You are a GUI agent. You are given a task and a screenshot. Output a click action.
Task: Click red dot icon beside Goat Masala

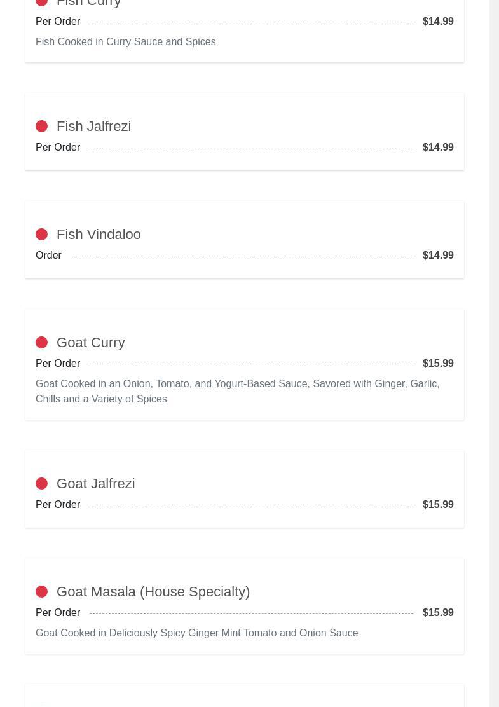(41, 592)
